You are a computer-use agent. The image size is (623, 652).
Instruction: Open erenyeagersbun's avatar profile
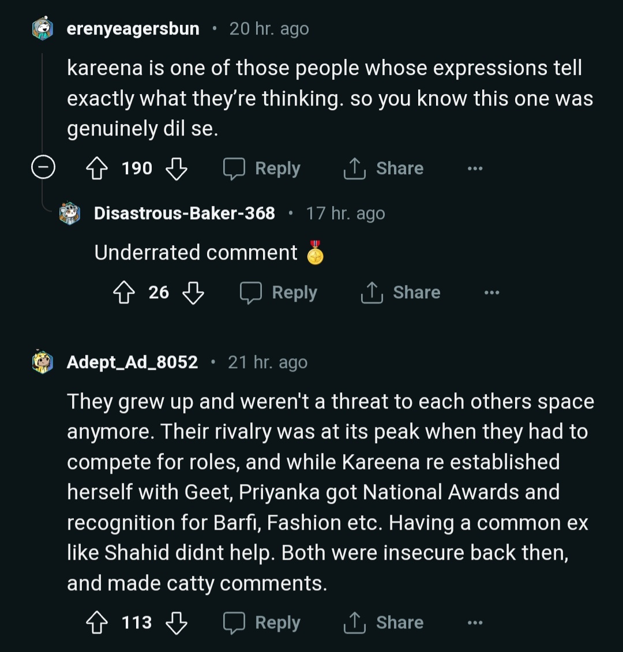pyautogui.click(x=43, y=28)
